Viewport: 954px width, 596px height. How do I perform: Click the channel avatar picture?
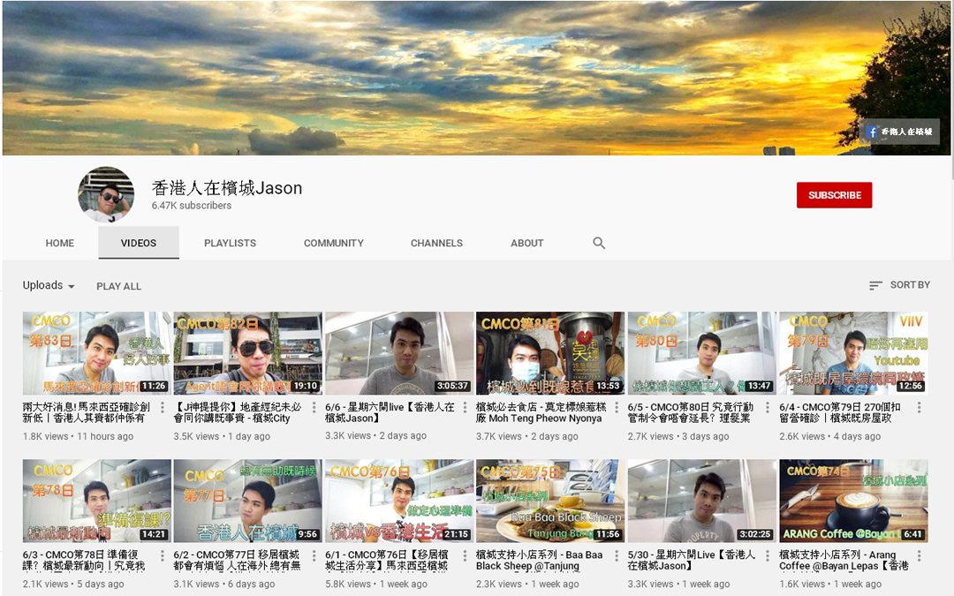[x=106, y=194]
